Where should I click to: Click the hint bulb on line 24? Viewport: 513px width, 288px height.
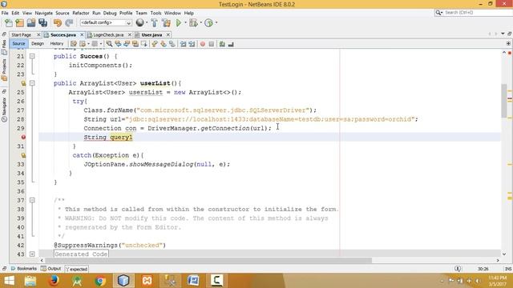(23, 83)
